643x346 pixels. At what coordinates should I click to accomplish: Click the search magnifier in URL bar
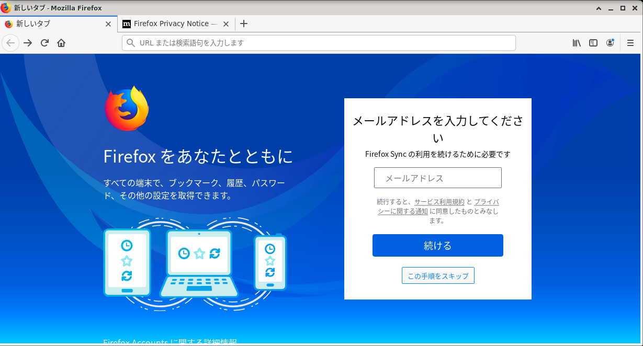tap(131, 43)
